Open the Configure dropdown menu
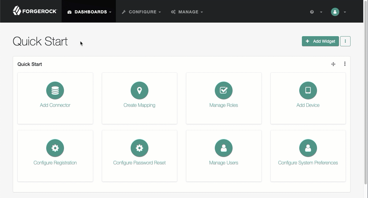This screenshot has width=368, height=198. click(141, 12)
